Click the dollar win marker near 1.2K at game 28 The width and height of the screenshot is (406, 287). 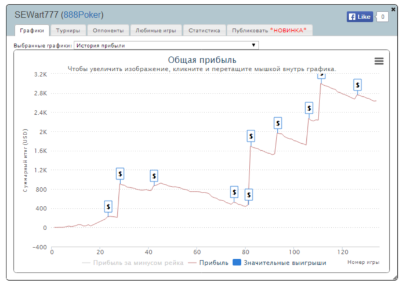click(x=120, y=173)
